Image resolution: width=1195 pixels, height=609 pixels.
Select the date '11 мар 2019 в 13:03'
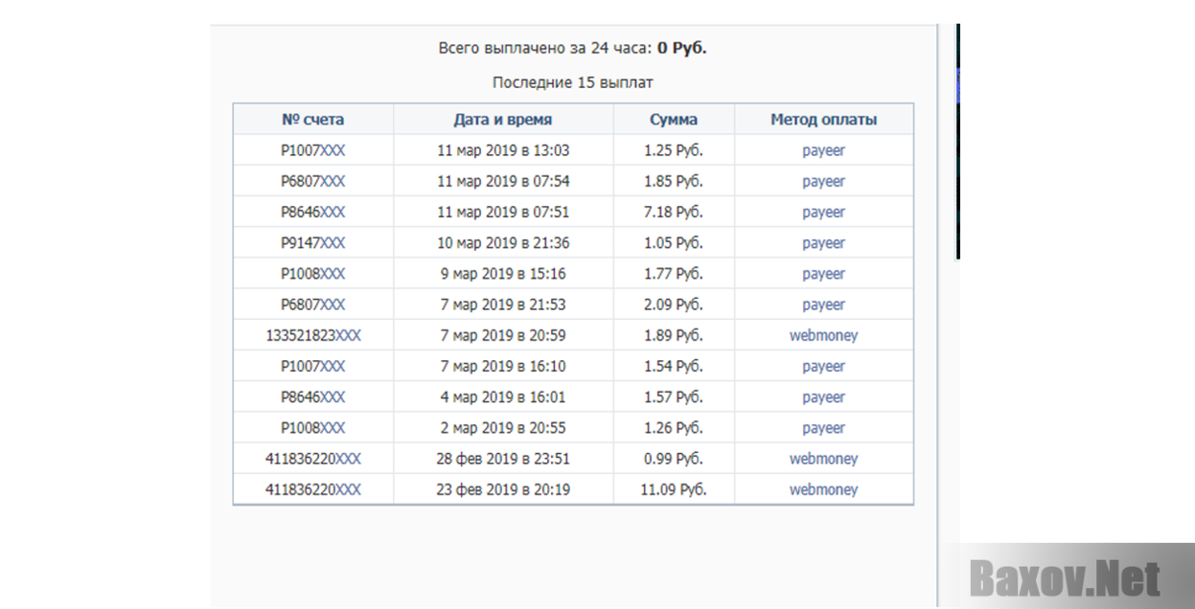coord(503,150)
